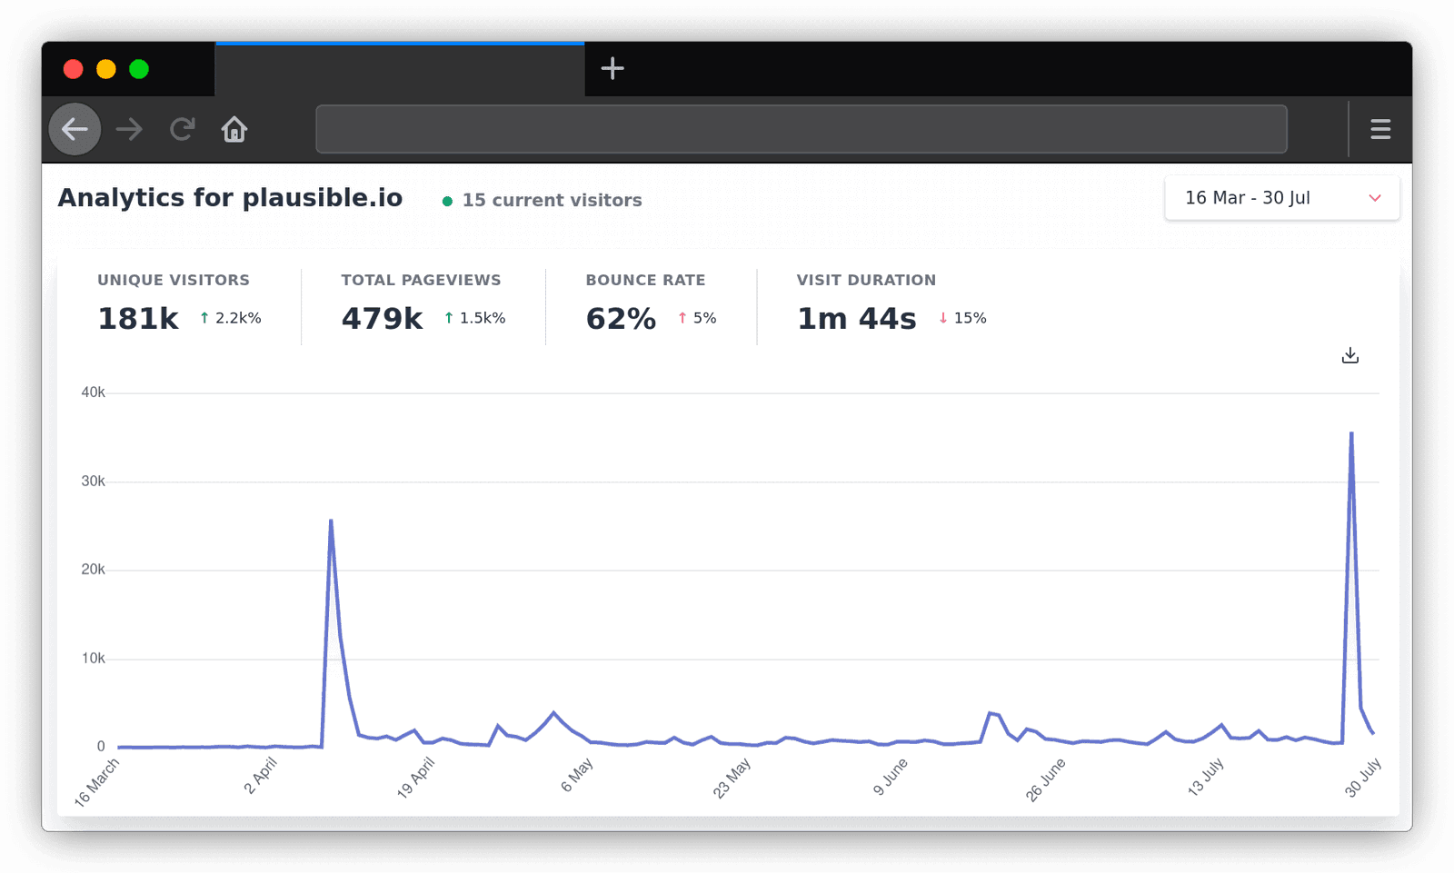Image resolution: width=1454 pixels, height=873 pixels.
Task: Open the browser home page icon
Action: 234,130
